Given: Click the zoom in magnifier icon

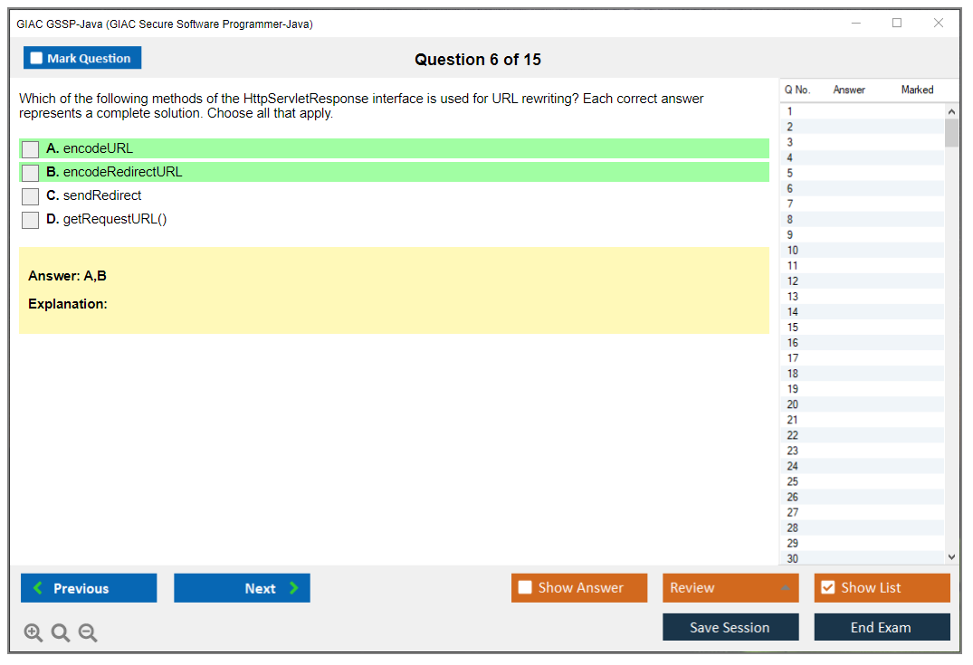Looking at the screenshot, I should point(33,633).
